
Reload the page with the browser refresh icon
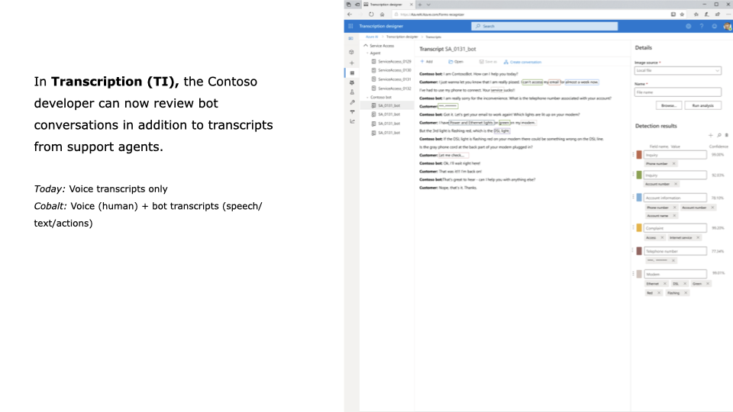(371, 14)
